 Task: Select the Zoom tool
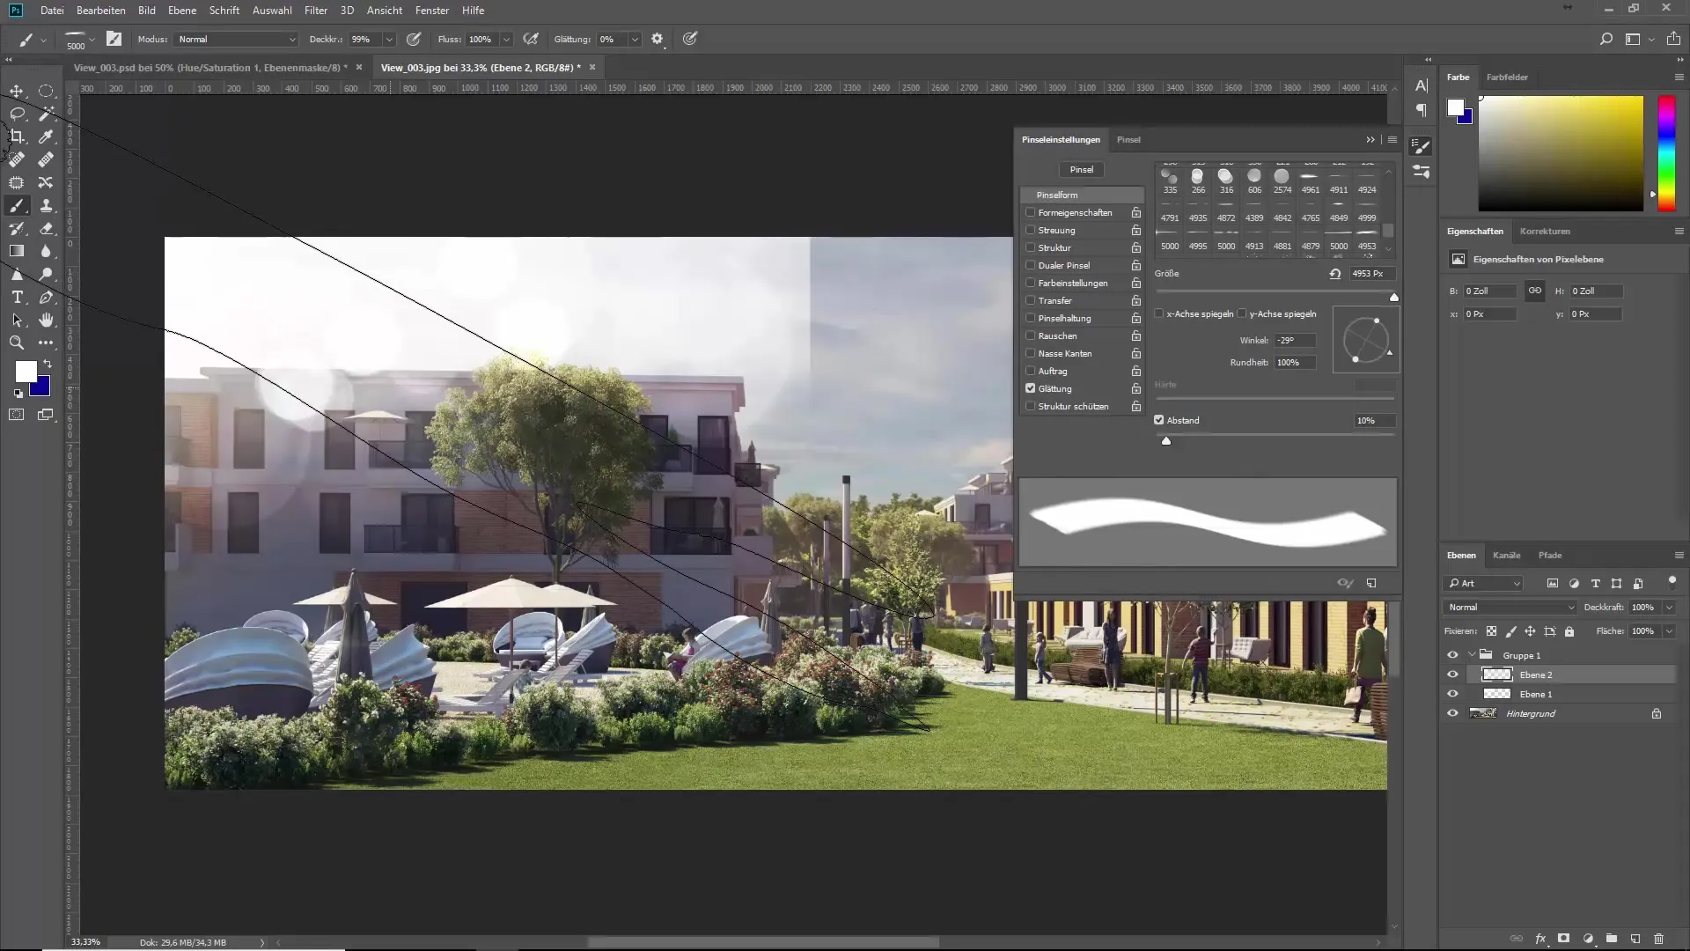click(17, 343)
